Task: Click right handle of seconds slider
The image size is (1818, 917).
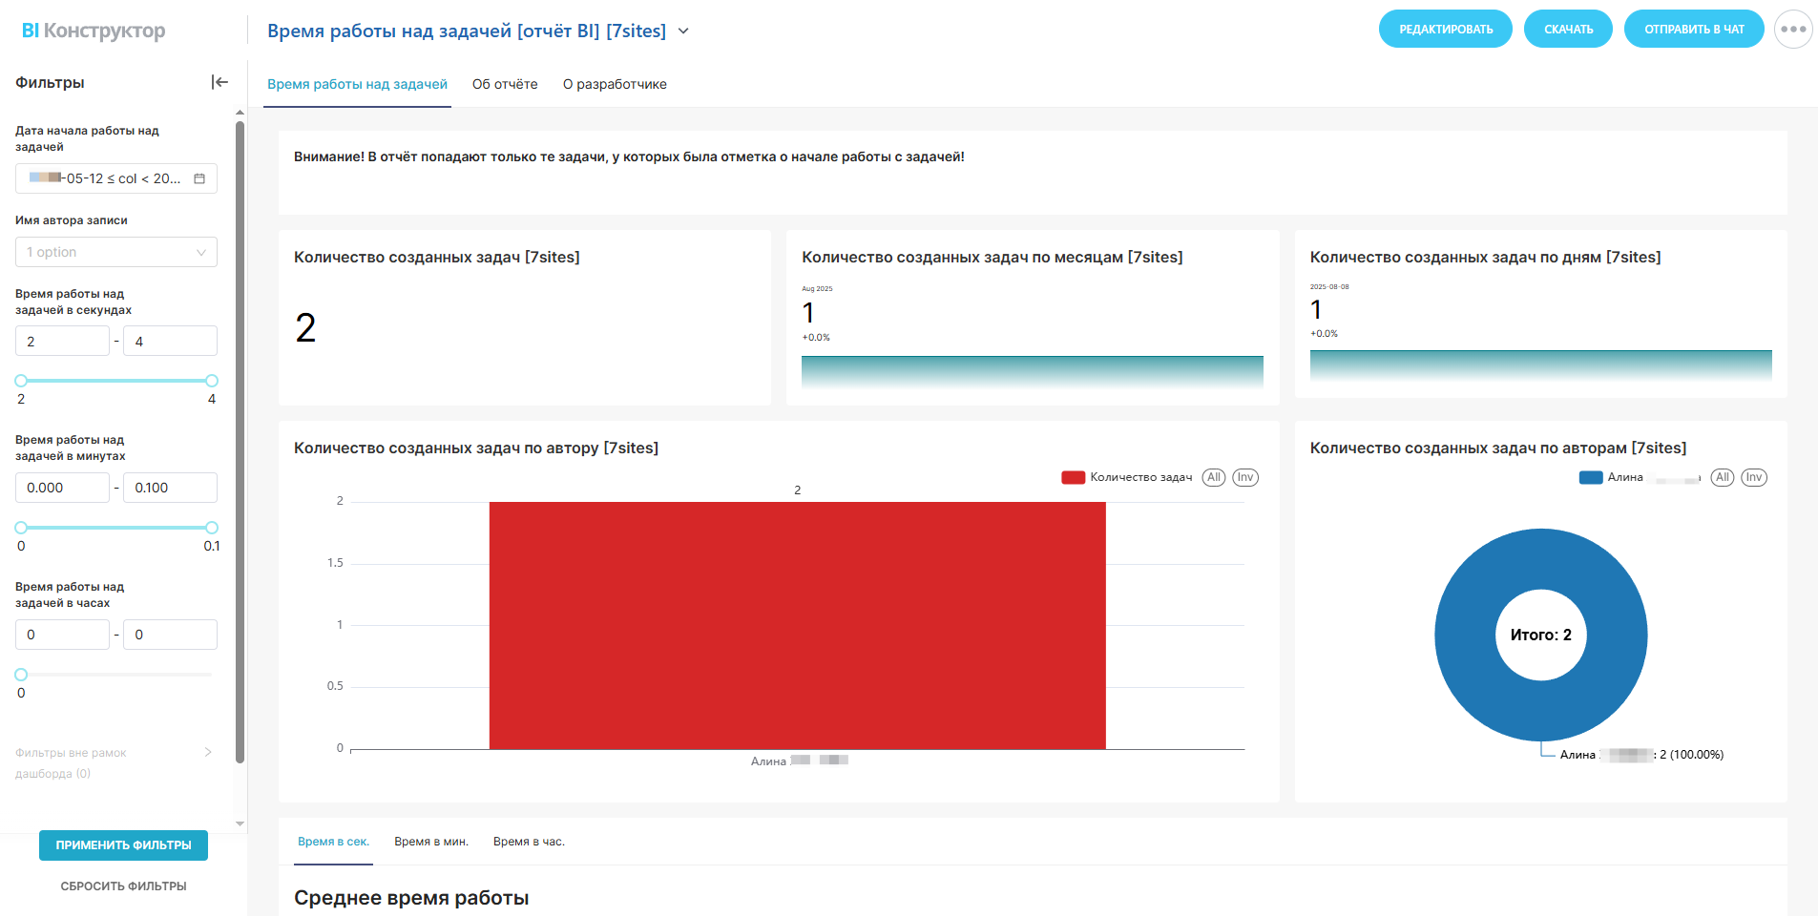Action: [x=212, y=381]
